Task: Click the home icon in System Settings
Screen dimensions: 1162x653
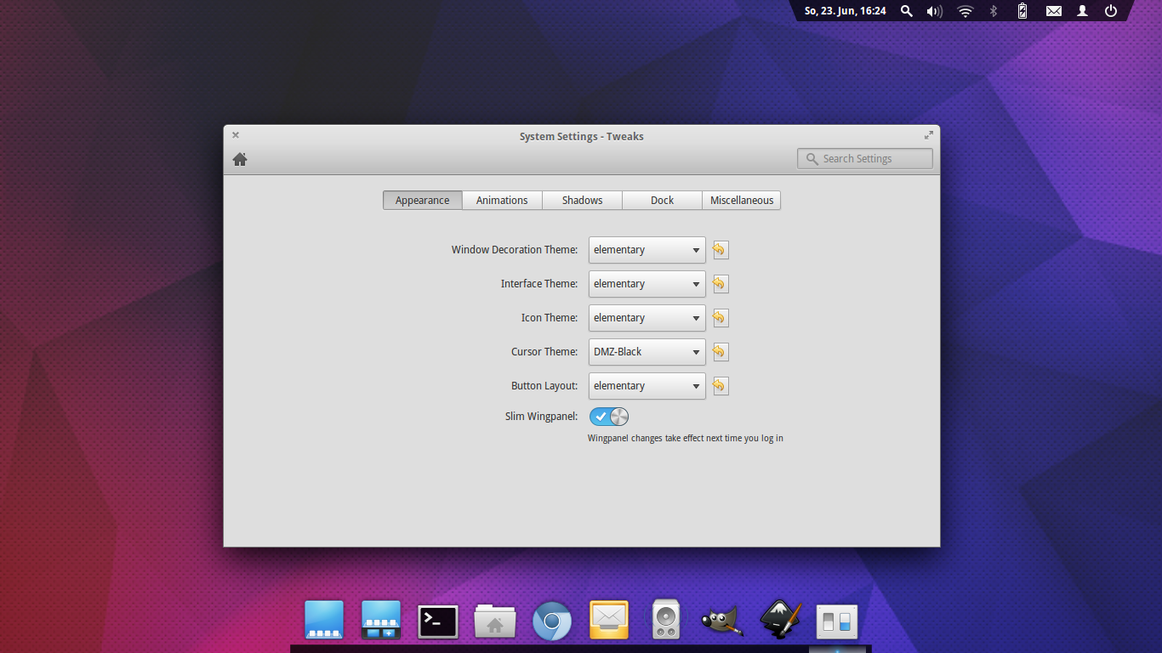Action: coord(240,159)
